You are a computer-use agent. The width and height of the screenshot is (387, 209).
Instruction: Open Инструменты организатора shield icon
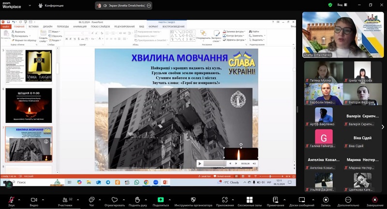pyautogui.click(x=193, y=200)
